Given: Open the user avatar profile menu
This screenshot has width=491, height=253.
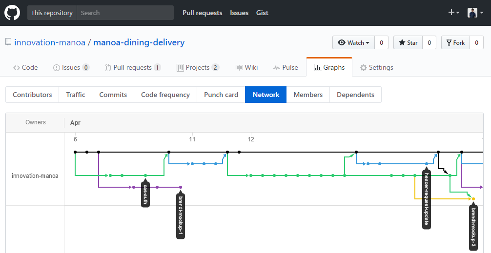Looking at the screenshot, I should (475, 13).
